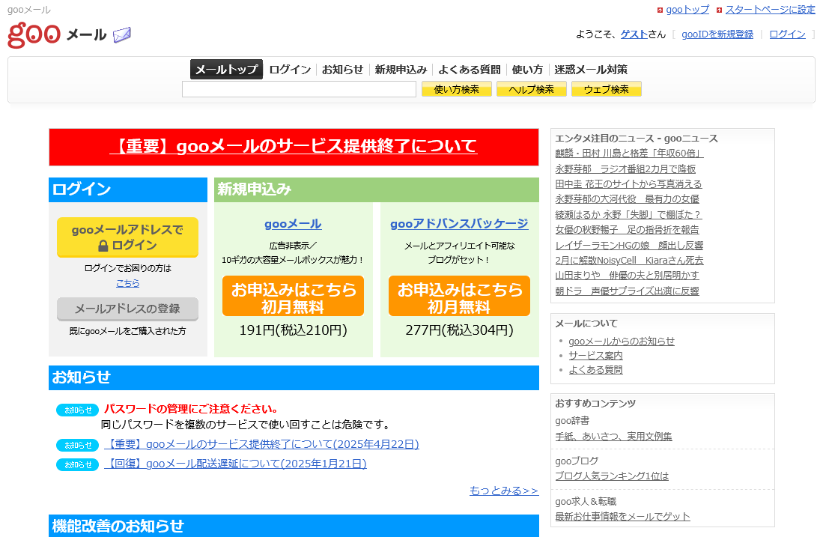Open ブログ人気ランキング1位は link

click(x=612, y=476)
